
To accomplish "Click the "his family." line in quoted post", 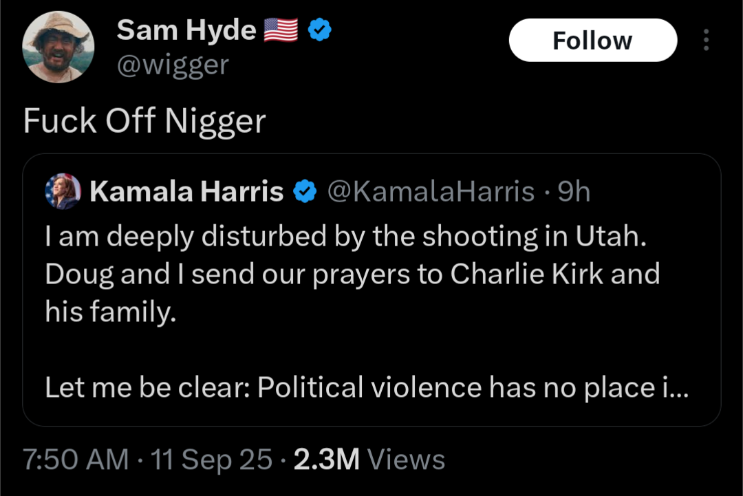I will point(111,313).
